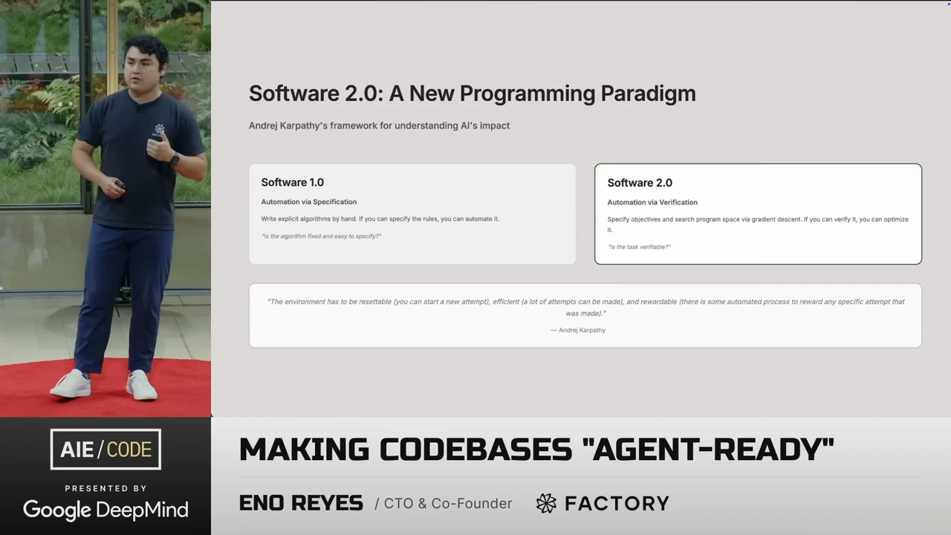This screenshot has width=951, height=535.
Task: Click 'Automation via Verification' text
Action: pos(652,202)
